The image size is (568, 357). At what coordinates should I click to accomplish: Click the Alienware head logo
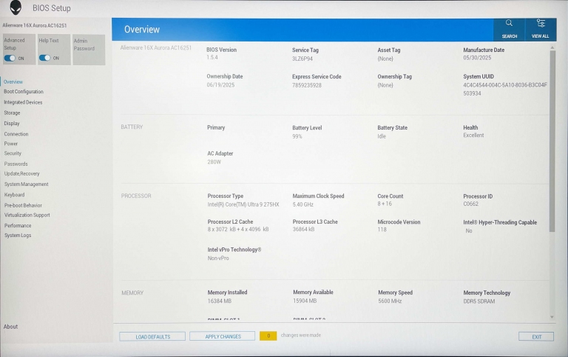(15, 8)
